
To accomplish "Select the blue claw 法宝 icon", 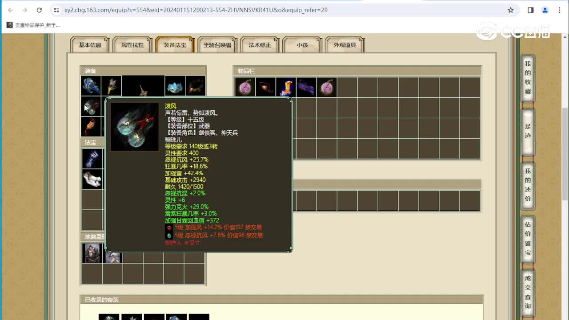I will point(92,159).
